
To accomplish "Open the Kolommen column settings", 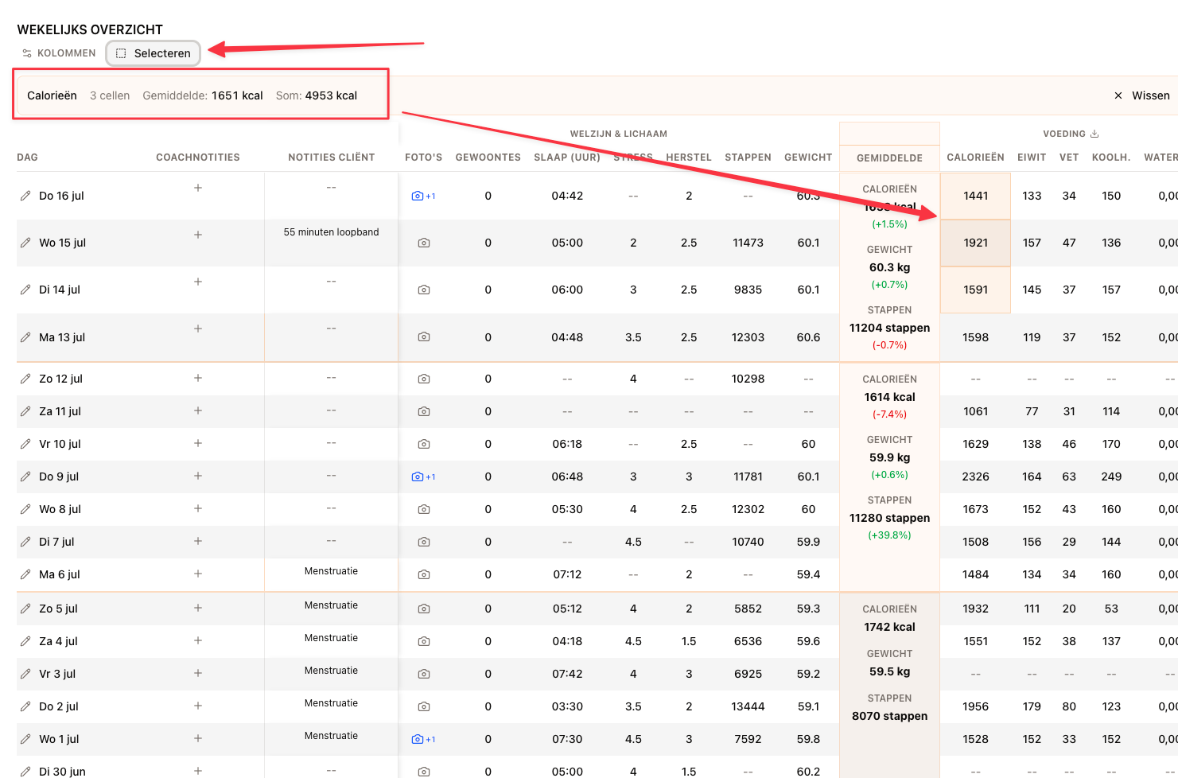I will coord(59,53).
